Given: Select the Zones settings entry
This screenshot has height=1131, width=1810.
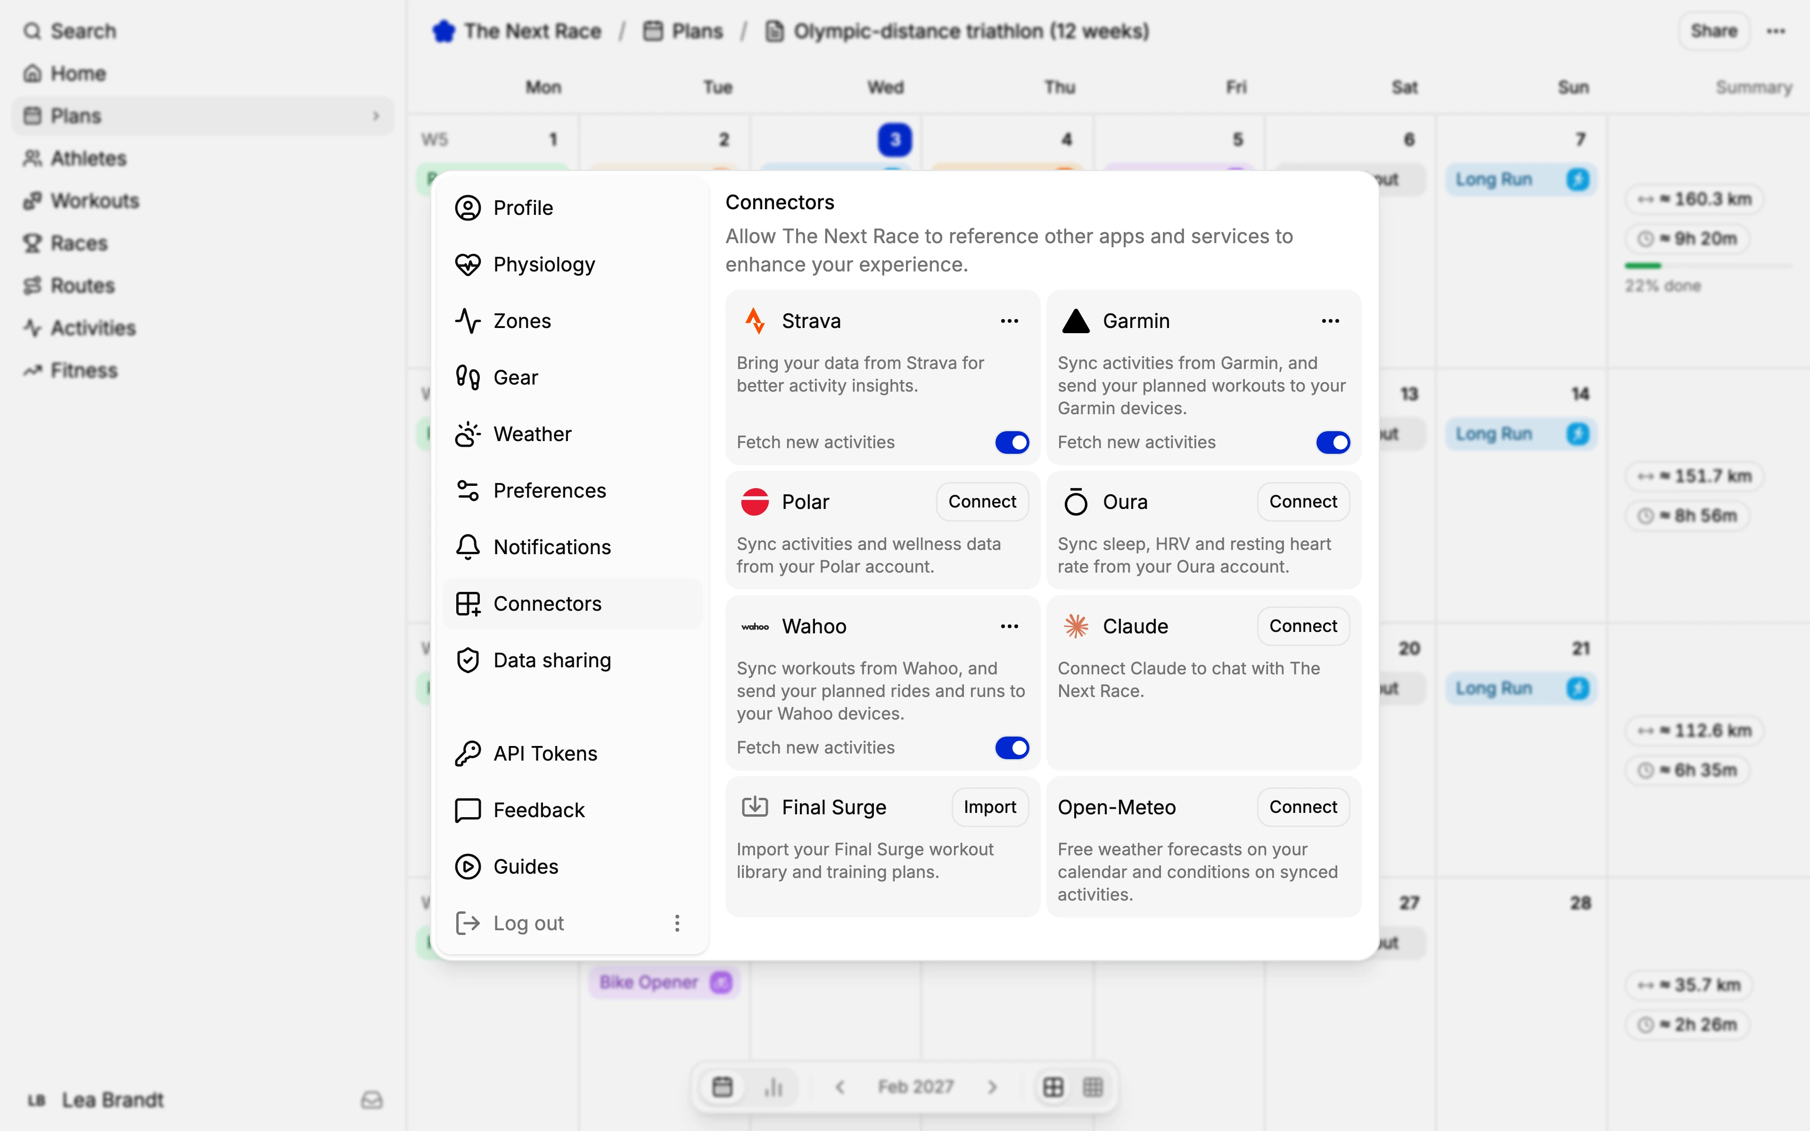Looking at the screenshot, I should pos(572,321).
